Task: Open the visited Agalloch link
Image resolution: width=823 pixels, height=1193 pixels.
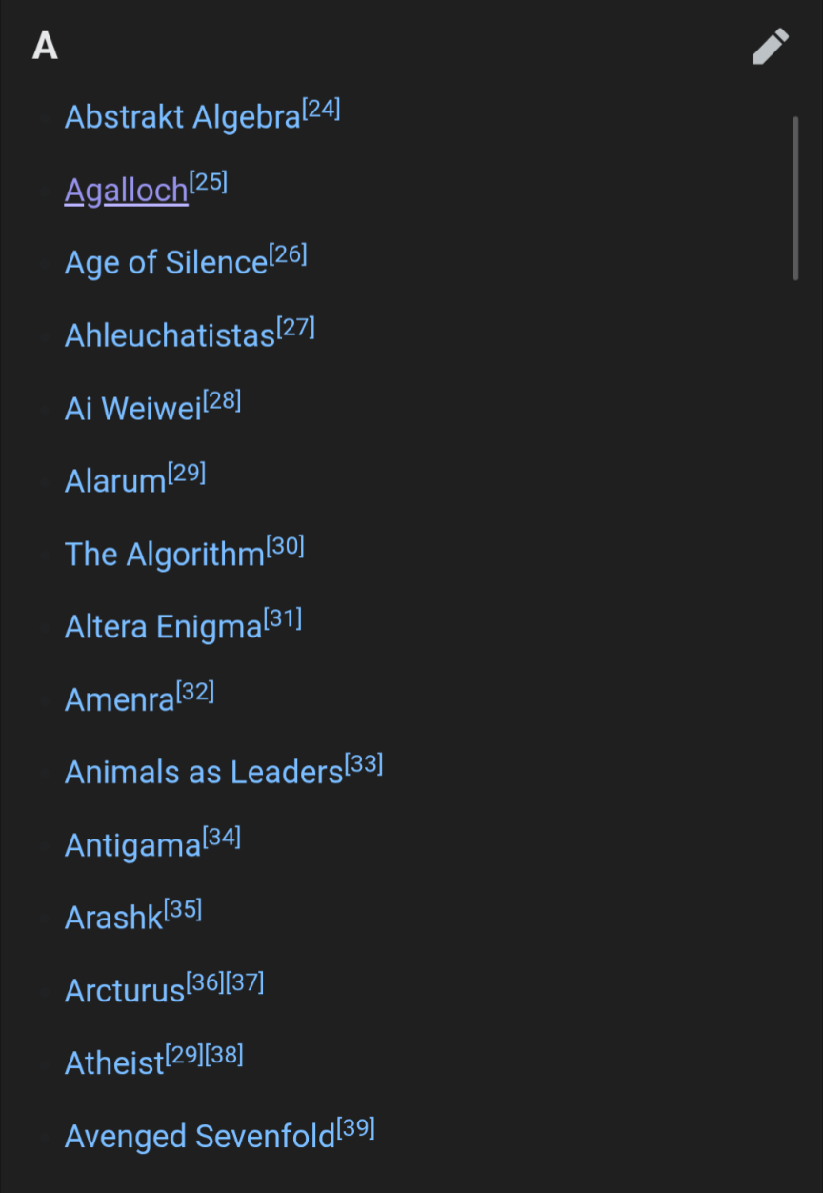Action: [x=126, y=191]
